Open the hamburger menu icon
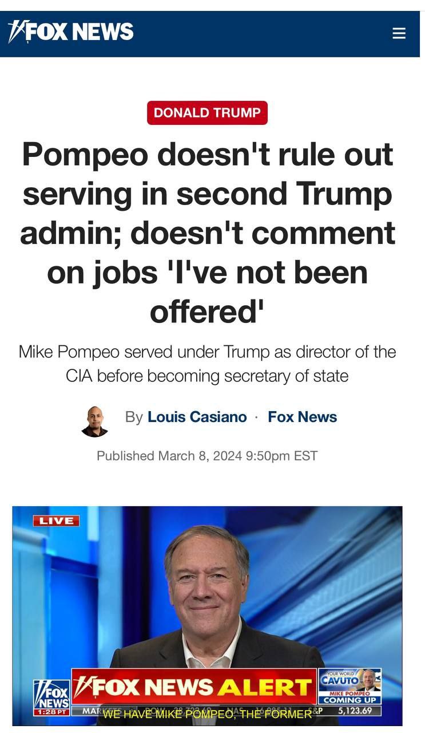This screenshot has width=425, height=733. tap(399, 33)
